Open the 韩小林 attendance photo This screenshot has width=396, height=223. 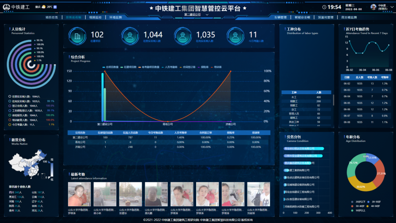click(x=105, y=194)
